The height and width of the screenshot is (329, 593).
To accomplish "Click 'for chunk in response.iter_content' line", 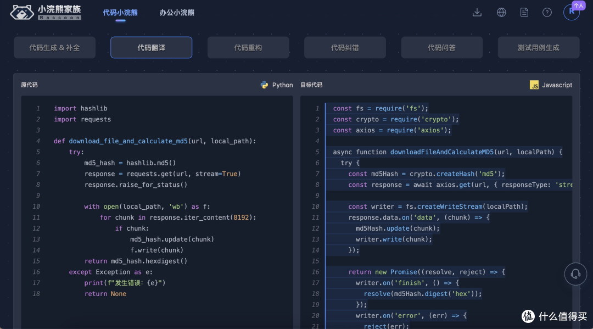I will click(178, 218).
